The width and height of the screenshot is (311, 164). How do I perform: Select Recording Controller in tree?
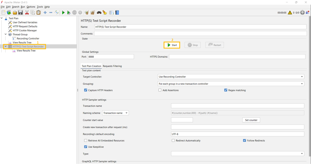[x=28, y=38]
